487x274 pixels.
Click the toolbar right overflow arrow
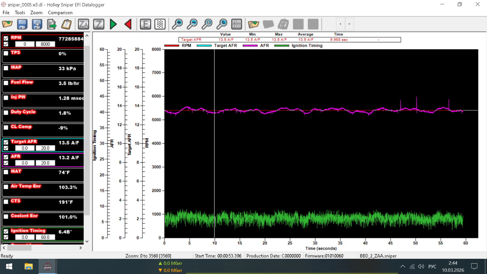point(349,24)
